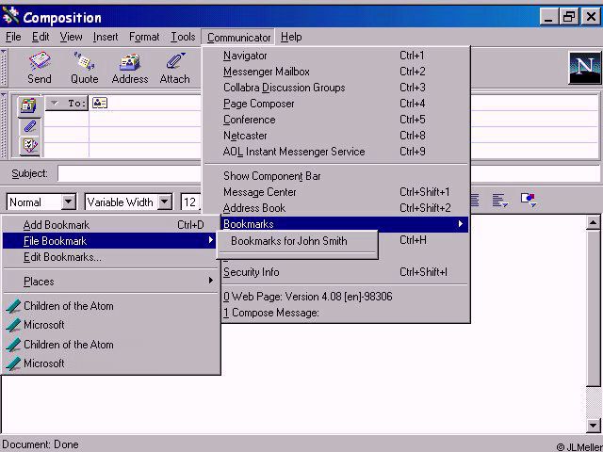This screenshot has height=452, width=603.
Task: Select the message sending options tab icon
Action: click(29, 146)
